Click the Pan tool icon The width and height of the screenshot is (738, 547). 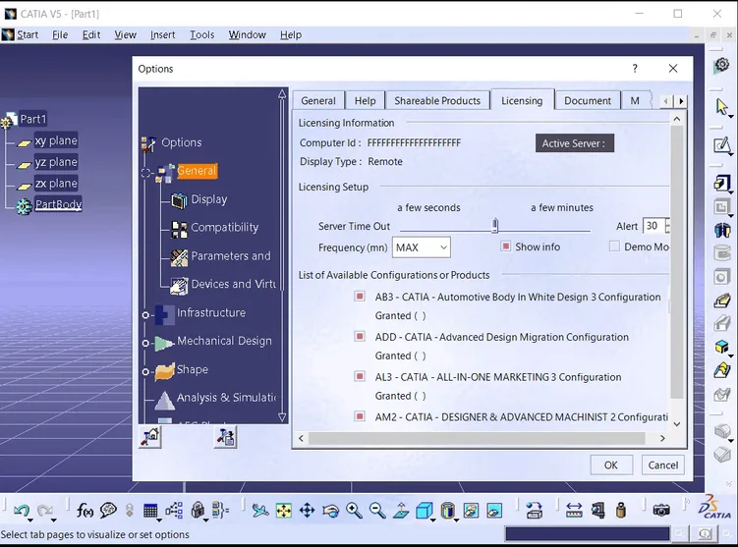(307, 511)
